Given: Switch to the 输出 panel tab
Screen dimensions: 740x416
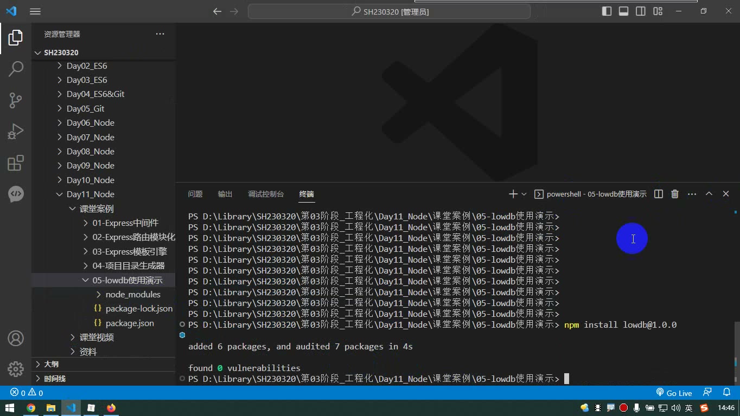Looking at the screenshot, I should [225, 194].
